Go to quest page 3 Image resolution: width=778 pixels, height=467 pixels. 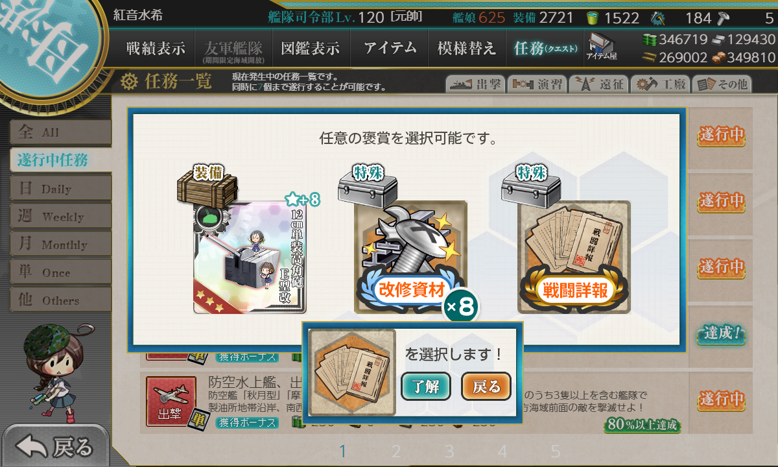tap(449, 451)
